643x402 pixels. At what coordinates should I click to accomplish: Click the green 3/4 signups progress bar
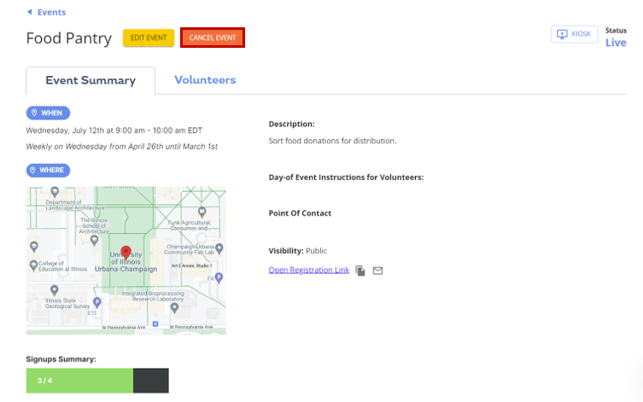tap(79, 381)
